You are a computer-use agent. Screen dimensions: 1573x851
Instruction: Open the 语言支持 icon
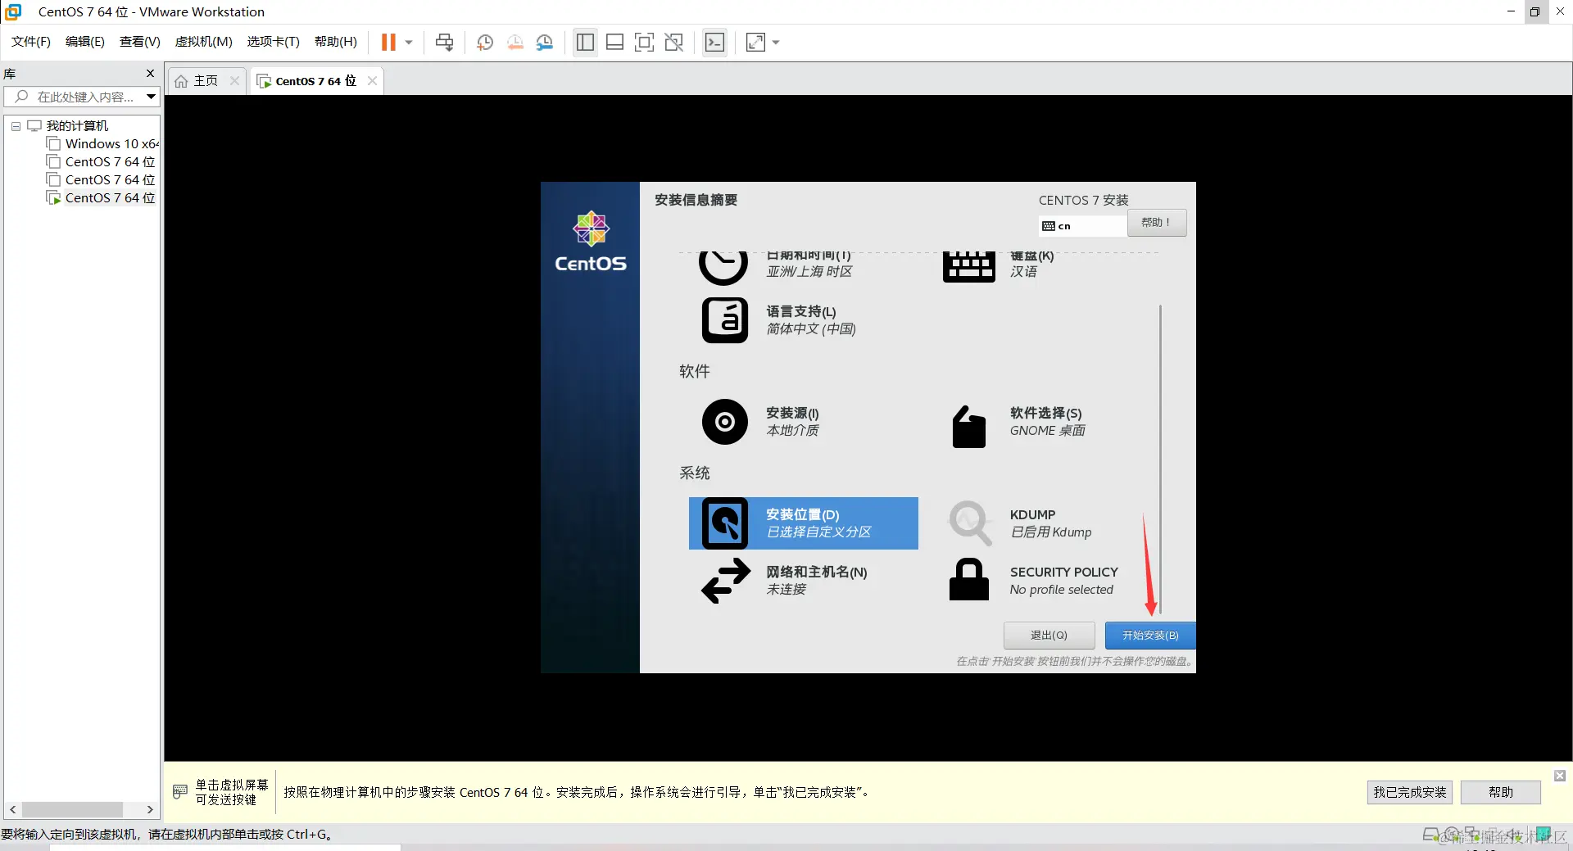pos(725,320)
